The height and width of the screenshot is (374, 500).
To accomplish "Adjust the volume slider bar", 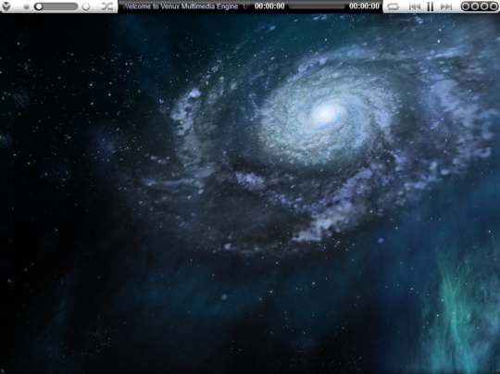I will click(x=56, y=6).
